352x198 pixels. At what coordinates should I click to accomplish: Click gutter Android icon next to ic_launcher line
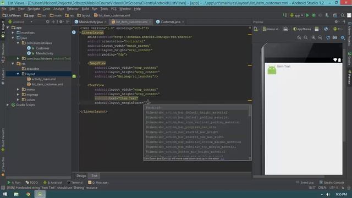pyautogui.click(x=74, y=76)
